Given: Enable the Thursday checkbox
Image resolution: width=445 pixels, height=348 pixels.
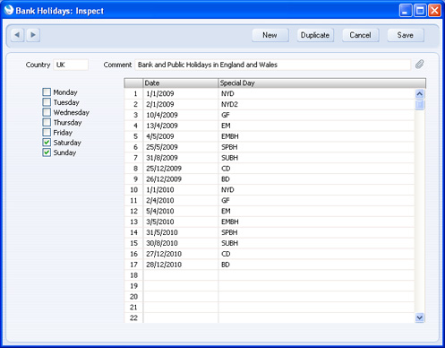Looking at the screenshot, I should (47, 122).
